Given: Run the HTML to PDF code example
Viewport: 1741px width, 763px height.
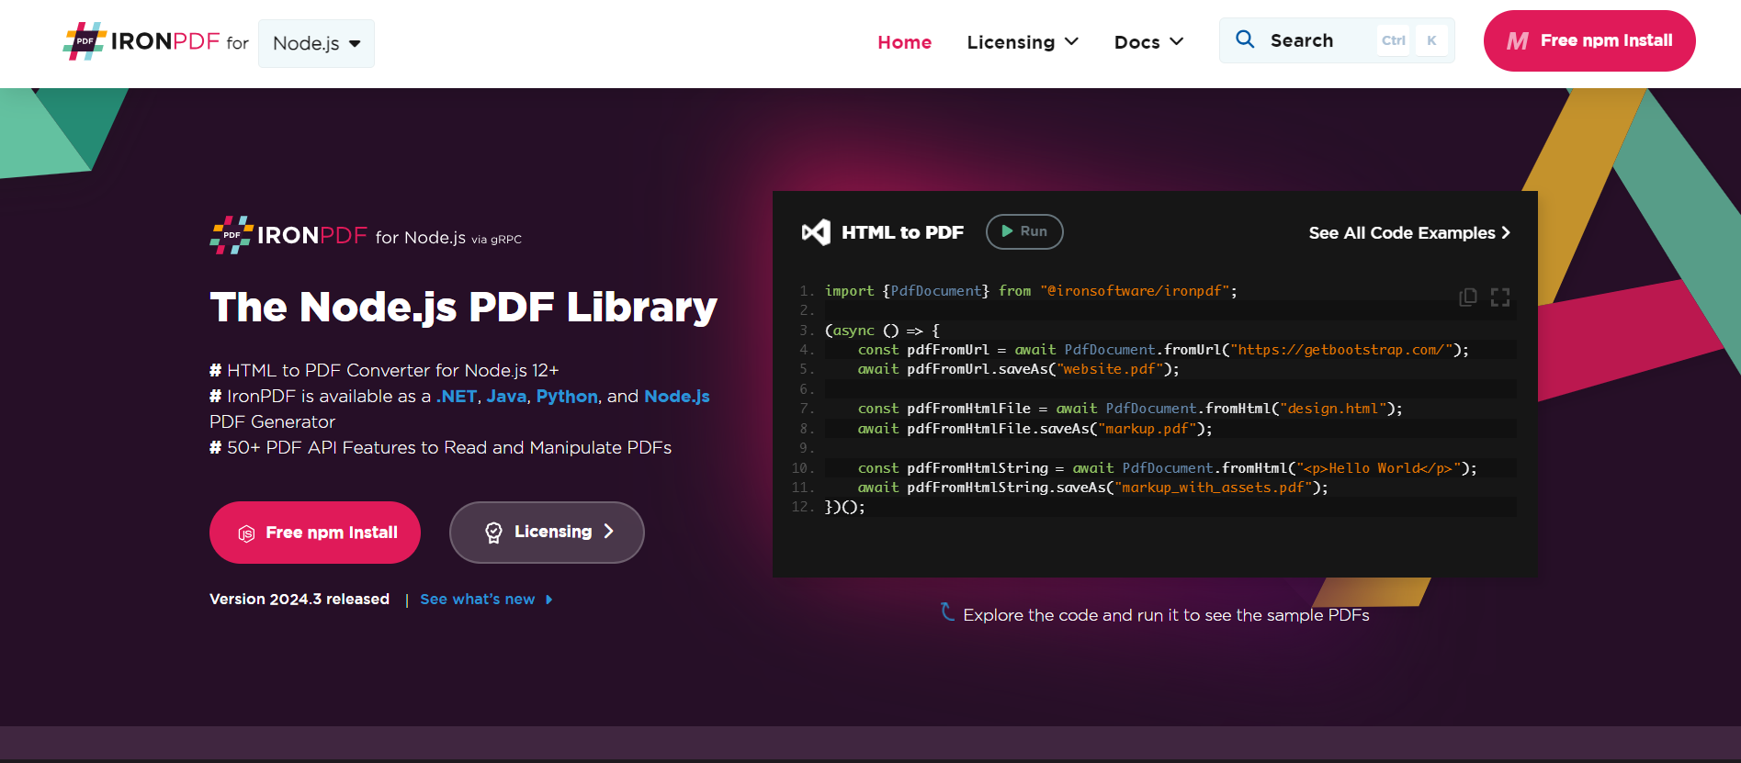Looking at the screenshot, I should 1024,231.
